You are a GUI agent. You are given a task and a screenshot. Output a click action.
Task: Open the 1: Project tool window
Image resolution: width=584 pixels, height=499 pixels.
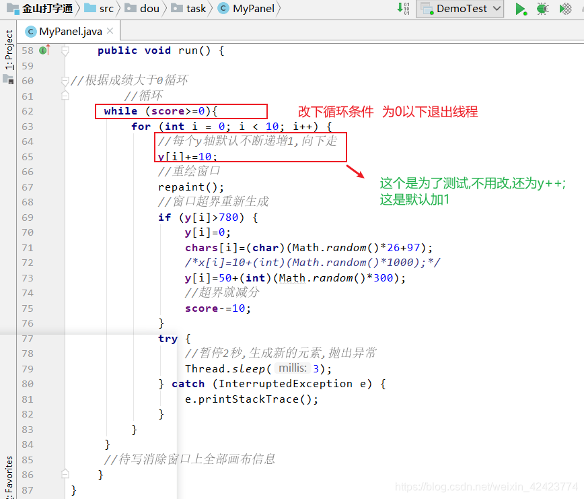(9, 50)
